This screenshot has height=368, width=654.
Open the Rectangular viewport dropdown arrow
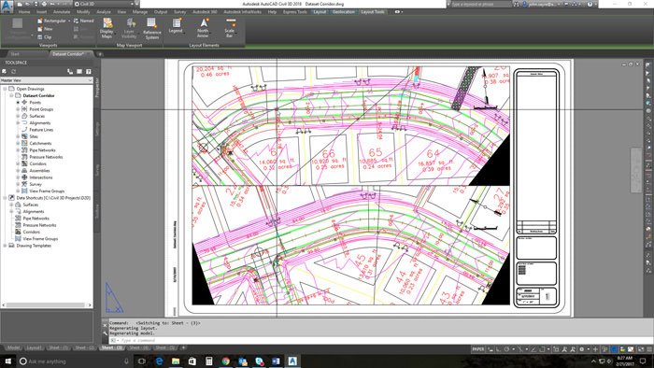pos(69,21)
